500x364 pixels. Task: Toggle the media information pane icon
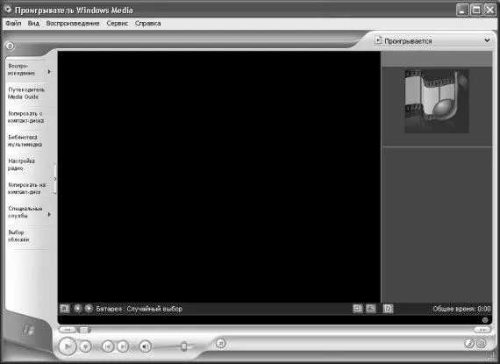[x=370, y=308]
